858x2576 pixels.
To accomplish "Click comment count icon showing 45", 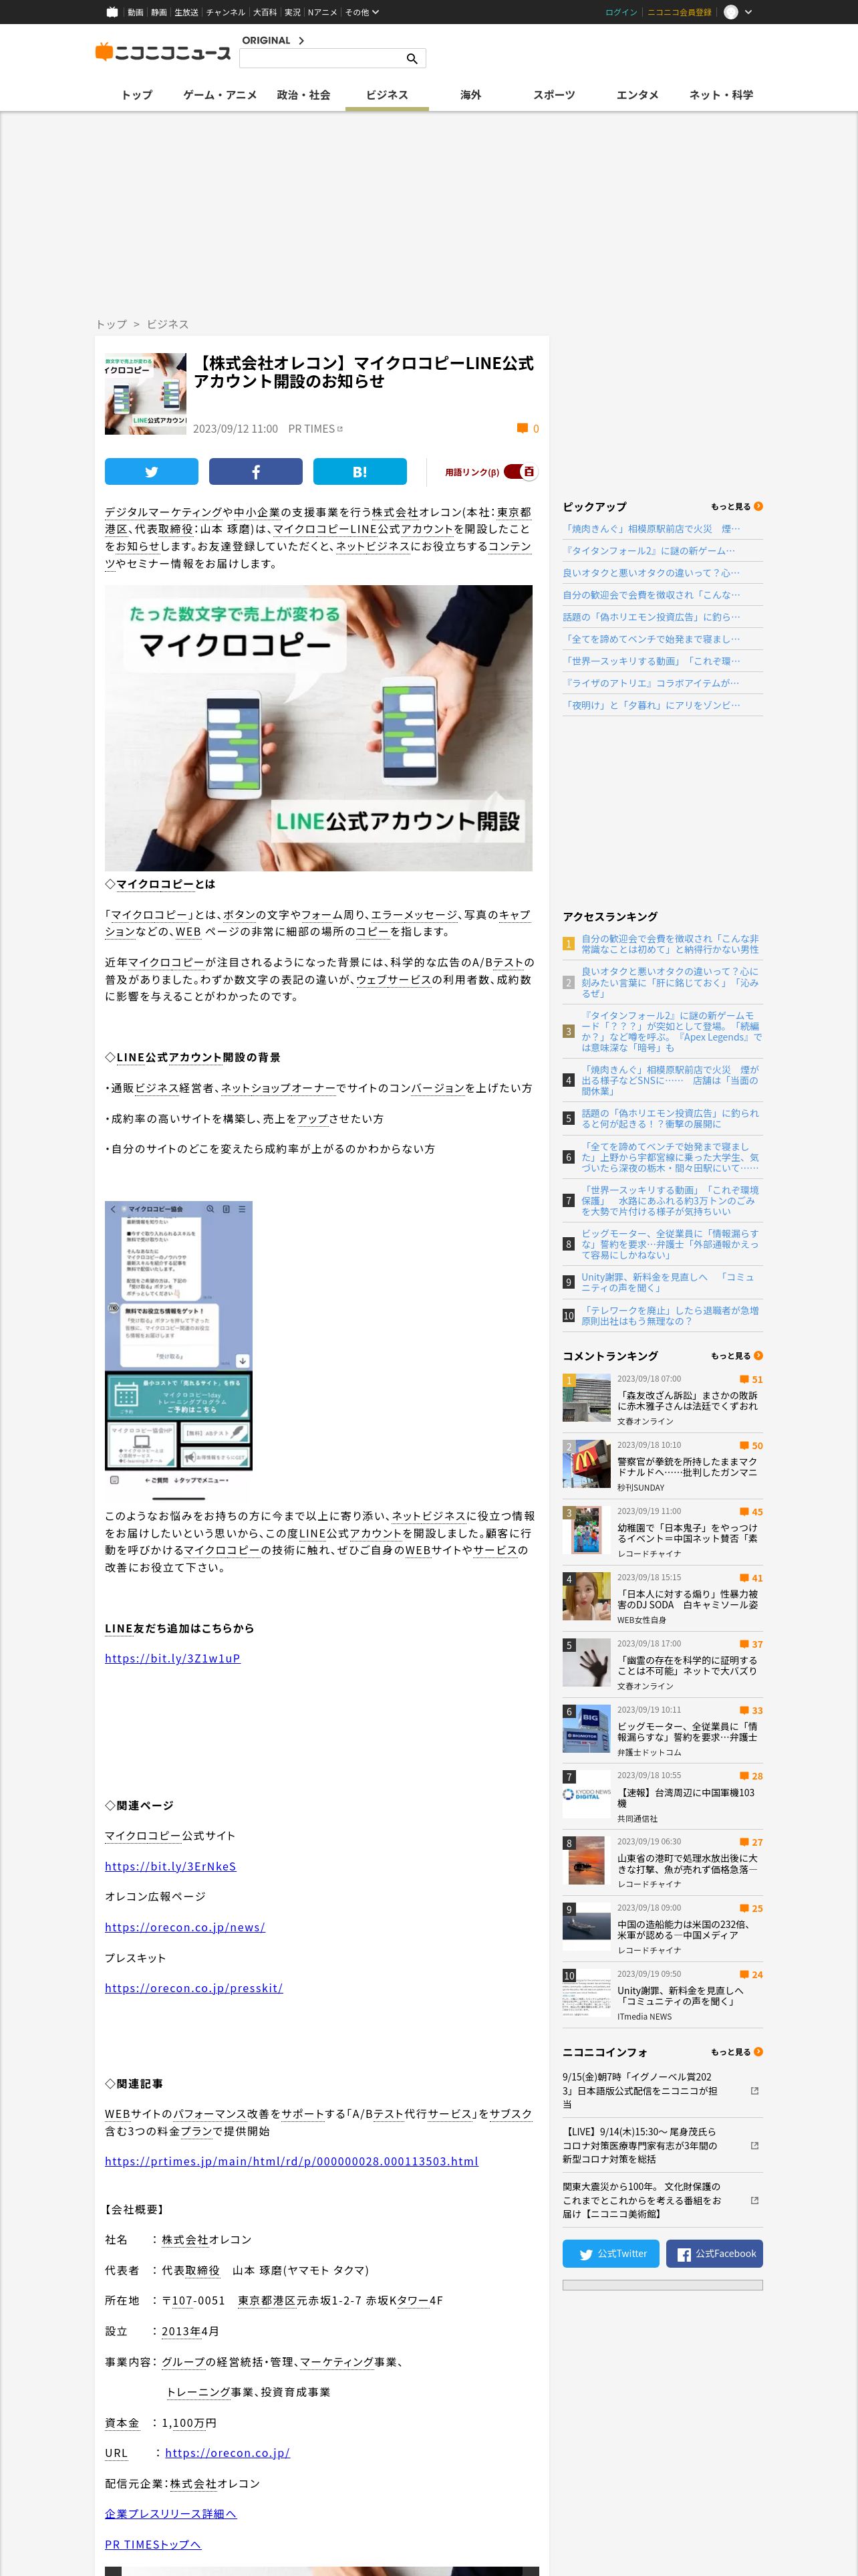I will tap(744, 1511).
